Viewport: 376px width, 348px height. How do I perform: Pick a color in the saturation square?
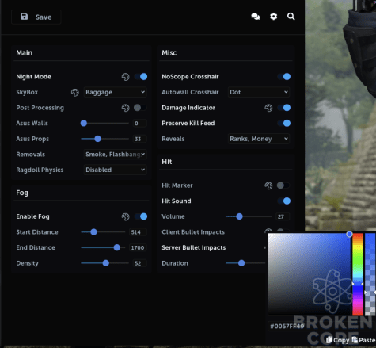[310, 274]
